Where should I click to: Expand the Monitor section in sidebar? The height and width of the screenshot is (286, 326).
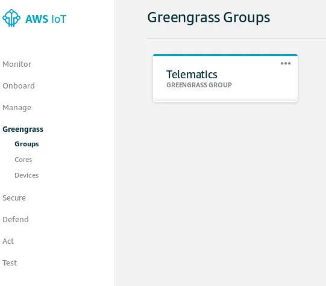[17, 64]
